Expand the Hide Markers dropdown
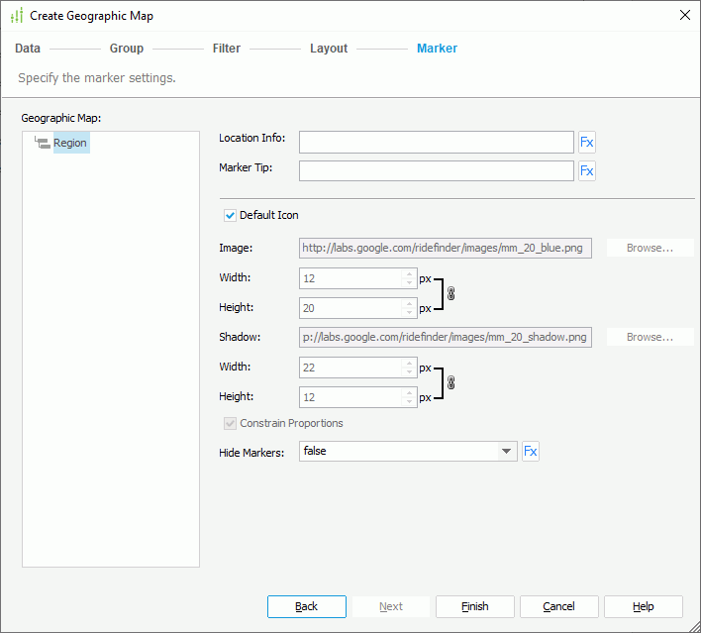This screenshot has width=701, height=633. pyautogui.click(x=507, y=452)
